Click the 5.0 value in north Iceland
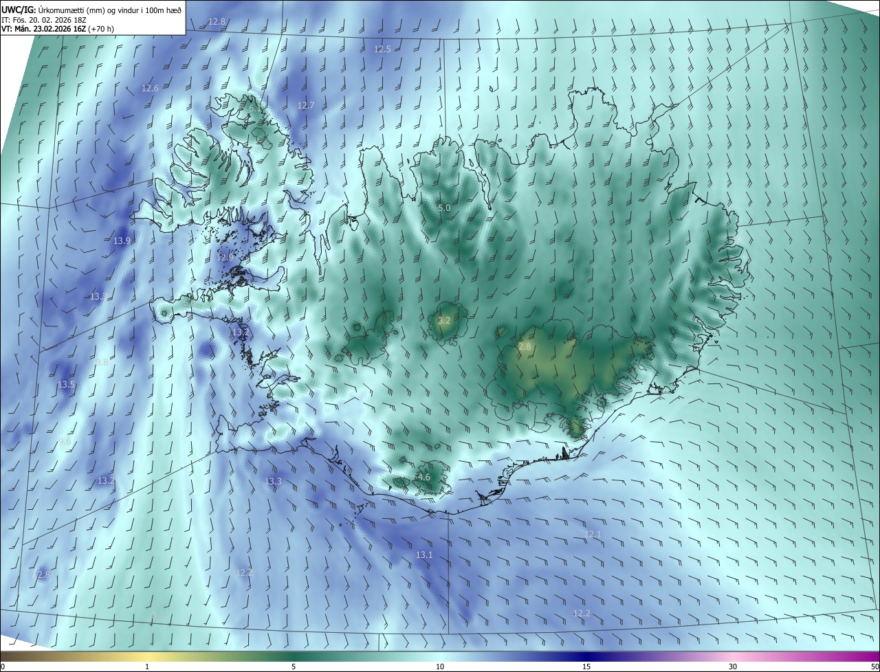 pos(444,208)
